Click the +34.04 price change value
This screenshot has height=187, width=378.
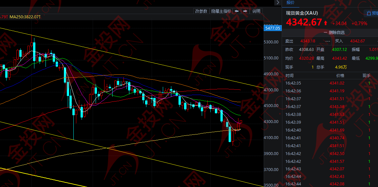[339, 23]
